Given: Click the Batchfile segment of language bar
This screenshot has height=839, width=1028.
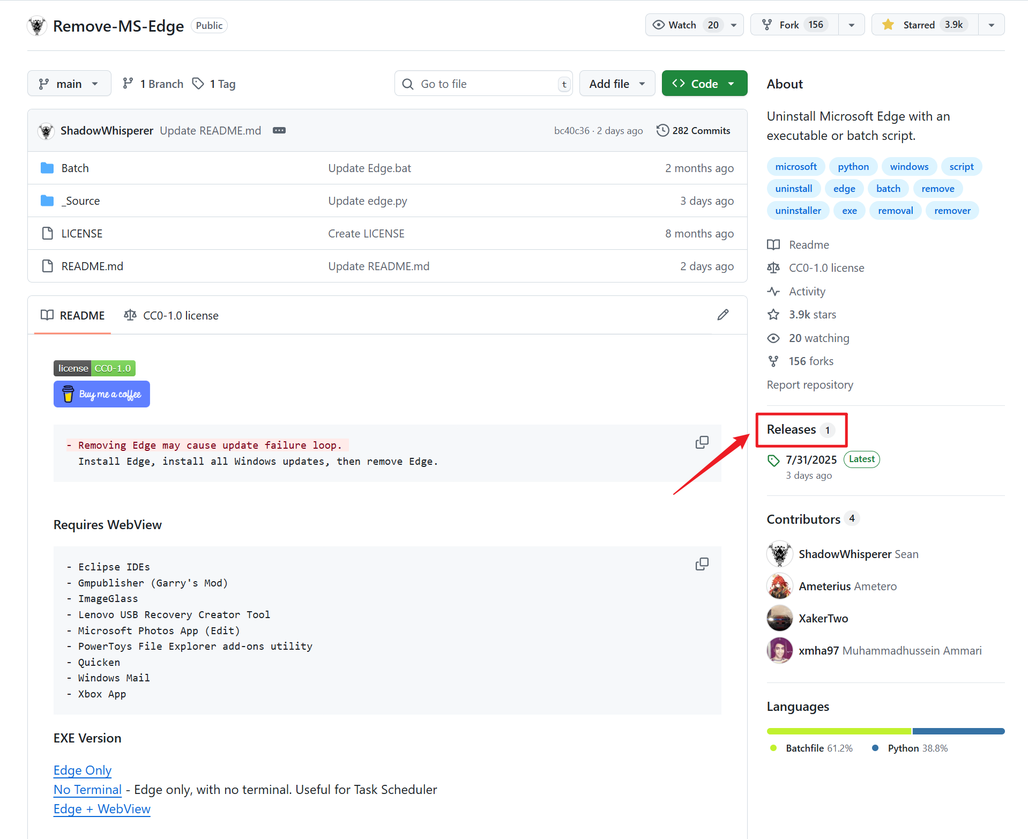Looking at the screenshot, I should coord(839,731).
